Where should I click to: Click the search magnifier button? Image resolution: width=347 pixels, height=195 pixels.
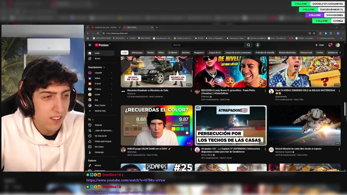[248, 45]
